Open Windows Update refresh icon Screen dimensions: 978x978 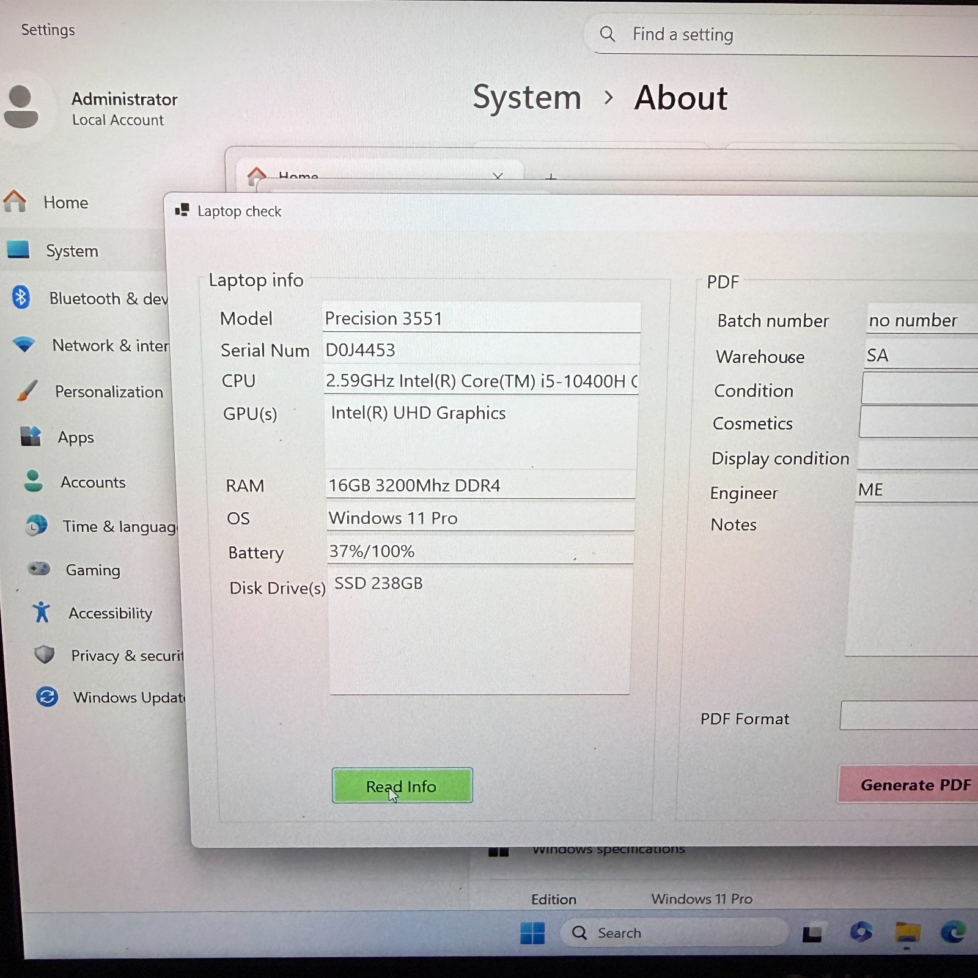pyautogui.click(x=46, y=696)
